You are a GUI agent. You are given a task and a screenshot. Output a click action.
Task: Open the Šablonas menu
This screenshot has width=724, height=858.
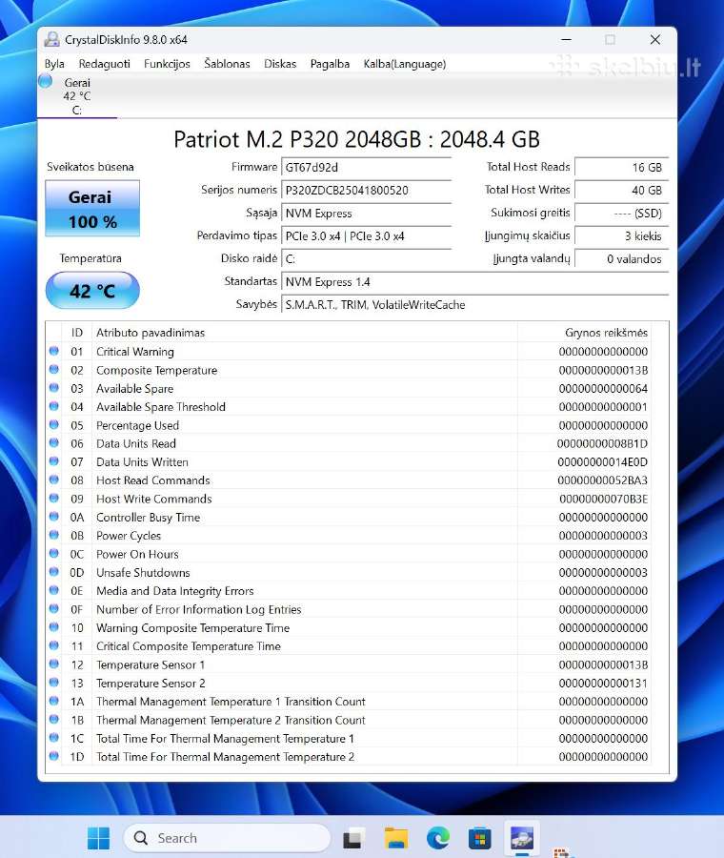tap(227, 64)
